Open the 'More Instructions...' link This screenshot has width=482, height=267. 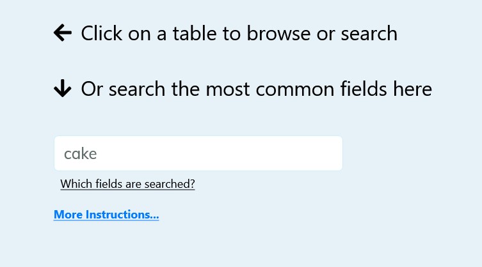[106, 215]
